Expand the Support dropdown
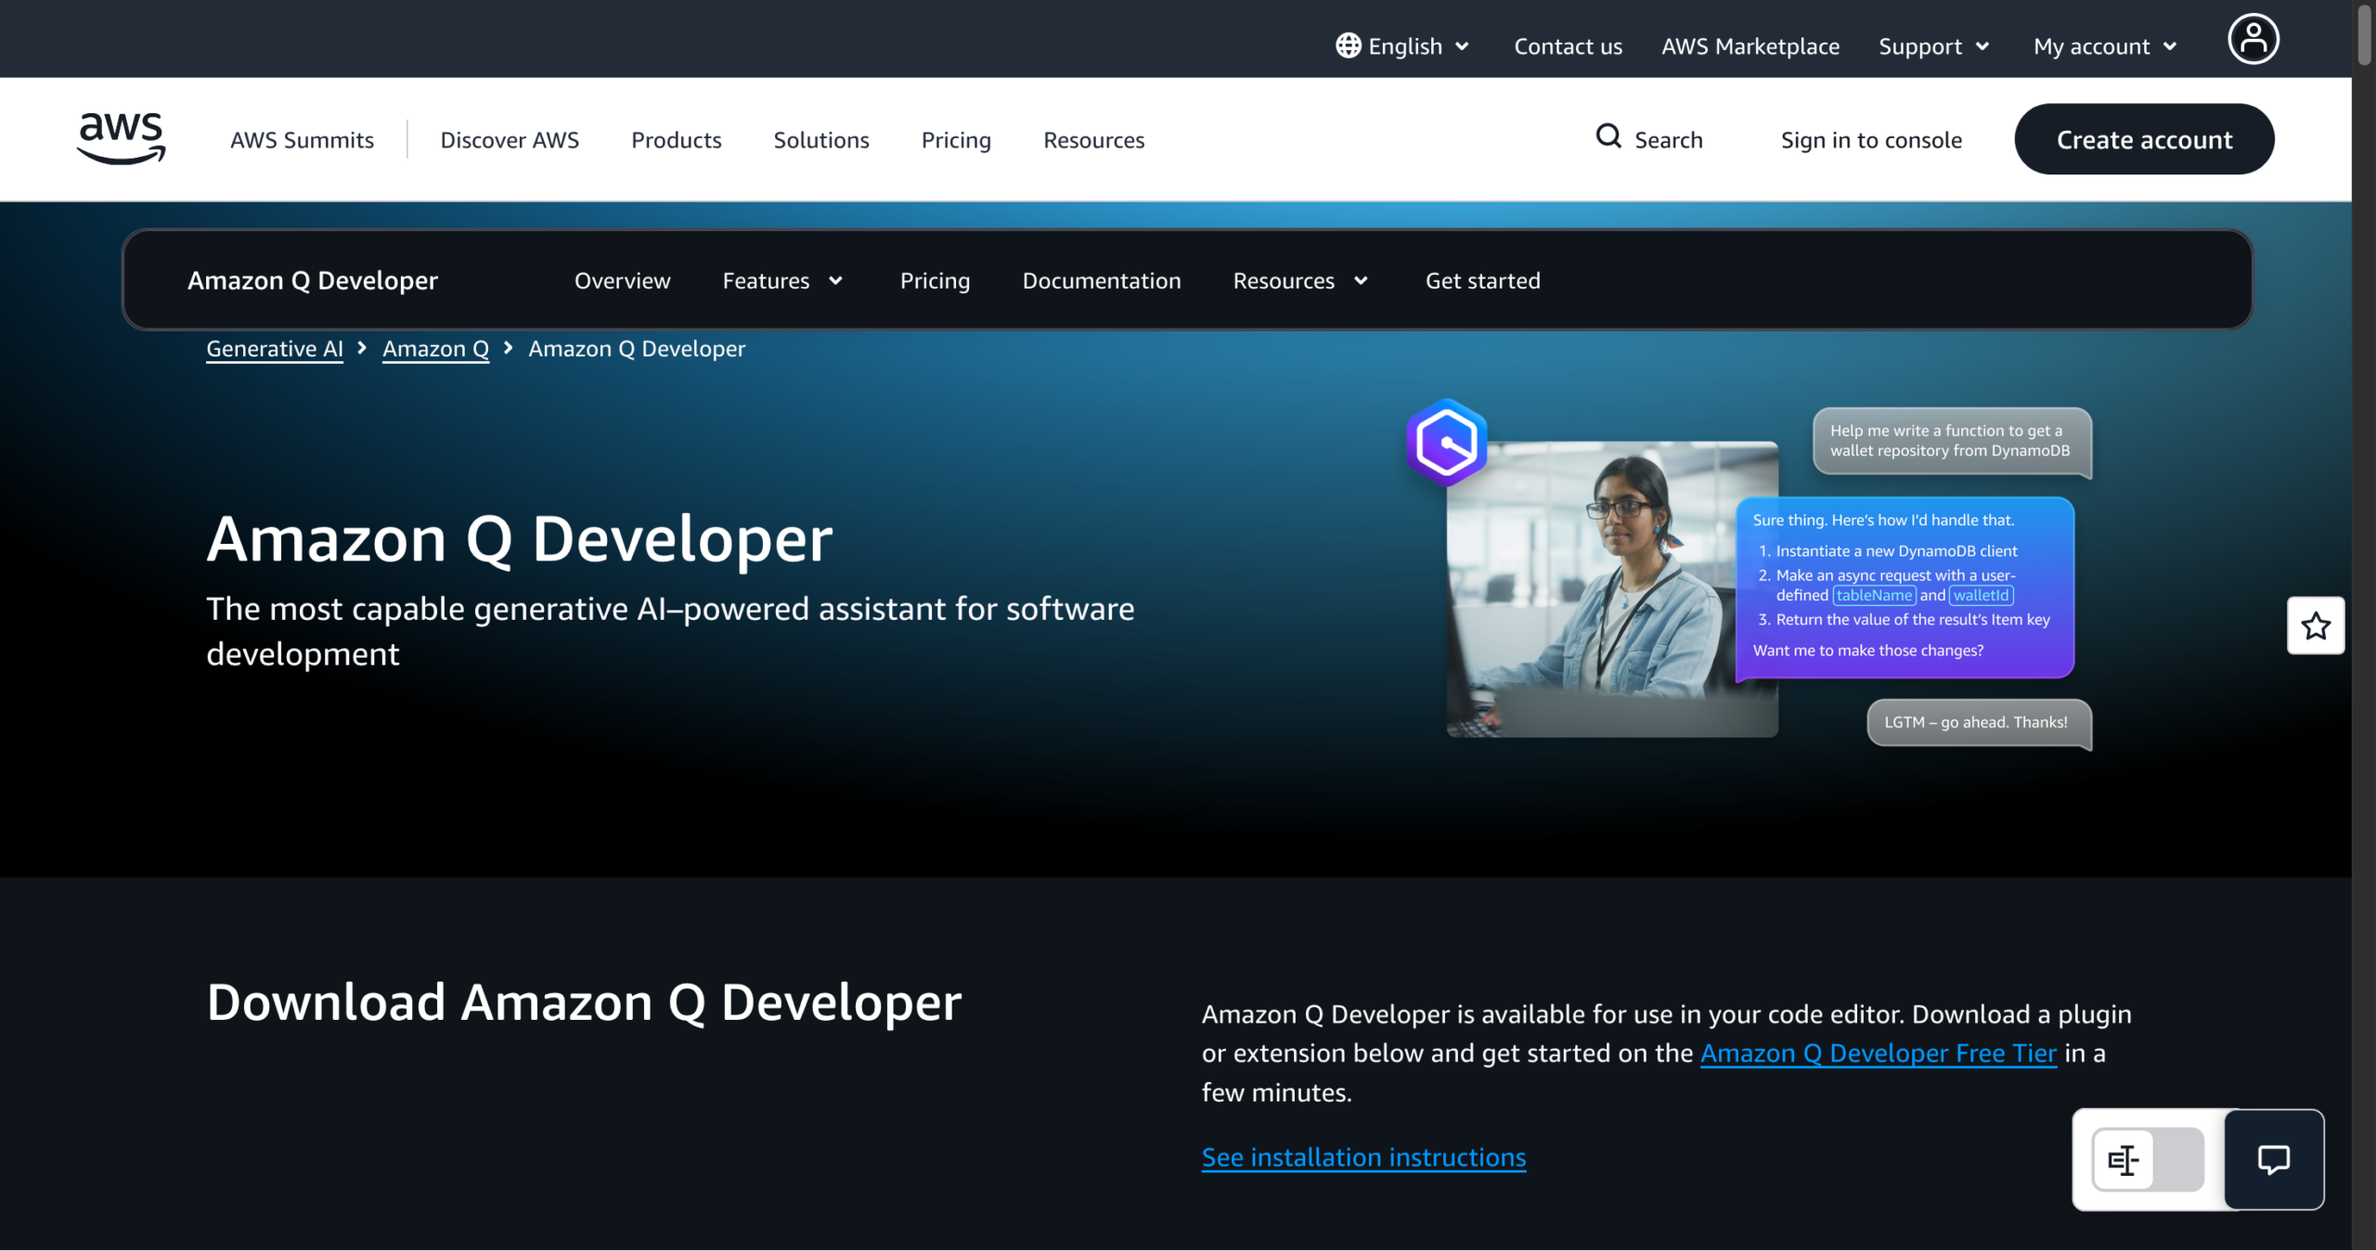2376x1251 pixels. 1934,46
